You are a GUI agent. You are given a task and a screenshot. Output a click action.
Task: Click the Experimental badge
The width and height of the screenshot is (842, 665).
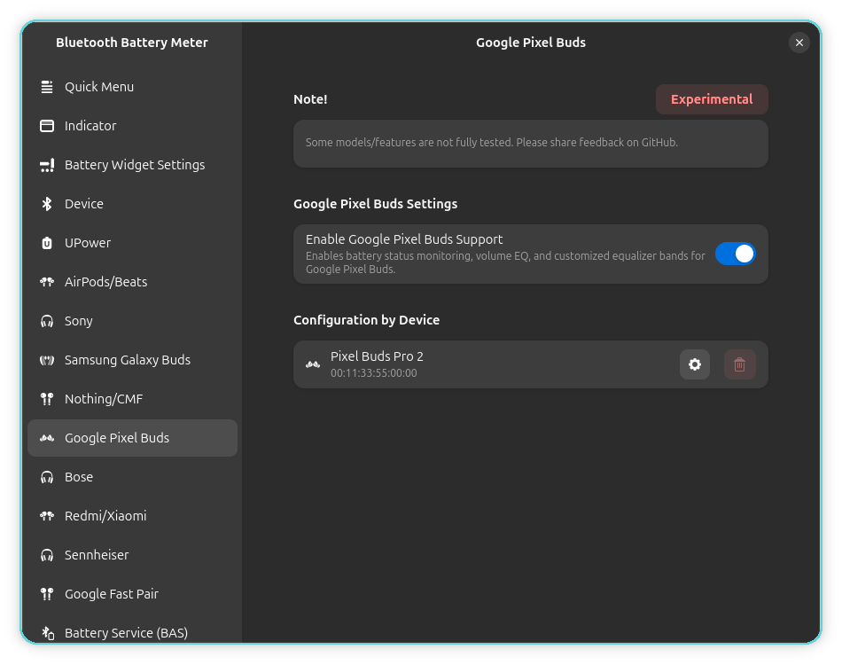coord(712,99)
